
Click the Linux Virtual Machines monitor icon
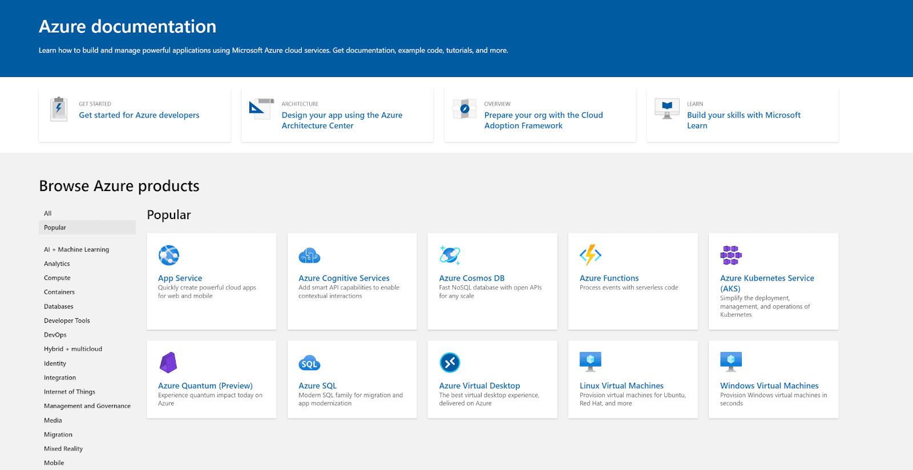click(x=591, y=362)
